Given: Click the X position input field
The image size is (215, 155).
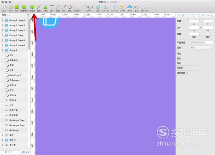Looking at the screenshot, I should tap(194, 21).
